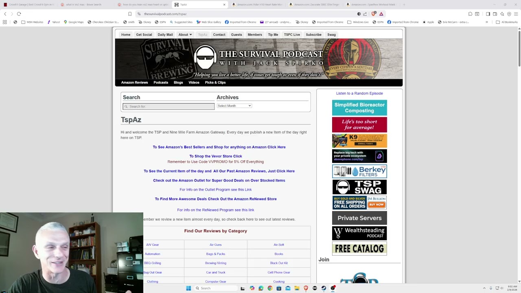Open the Guests menu item
The image size is (521, 293).
236,35
